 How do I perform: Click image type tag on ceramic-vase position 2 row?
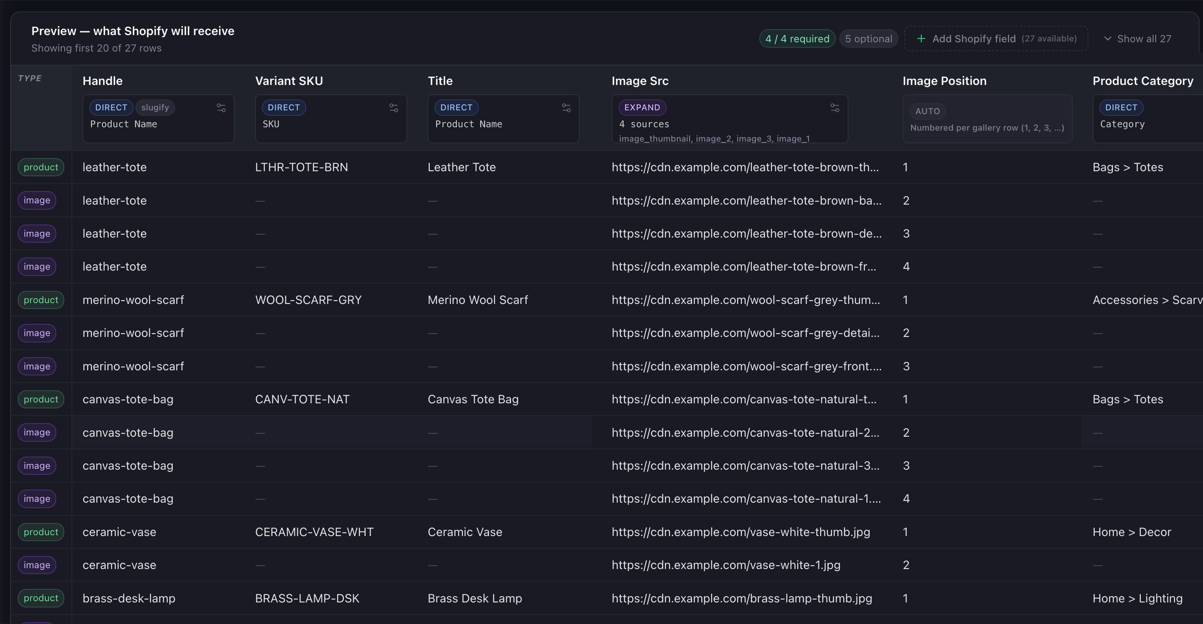tap(37, 565)
